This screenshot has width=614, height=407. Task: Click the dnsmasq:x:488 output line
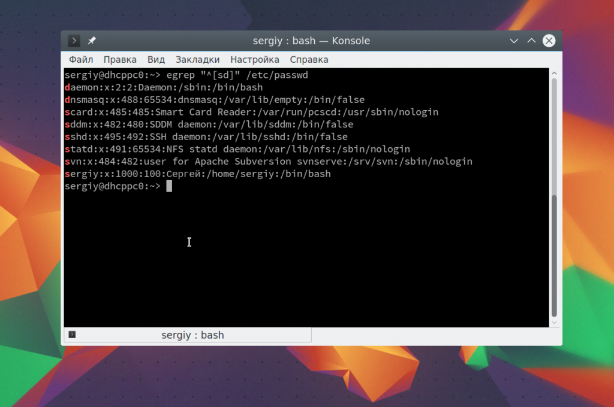215,100
